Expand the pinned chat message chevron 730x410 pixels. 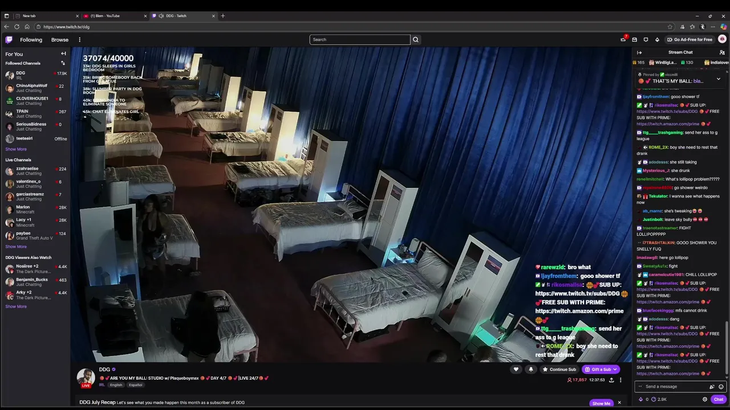(718, 79)
